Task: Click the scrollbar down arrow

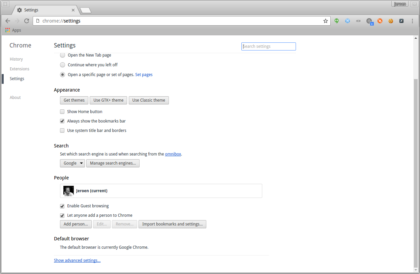Action: pos(416,270)
